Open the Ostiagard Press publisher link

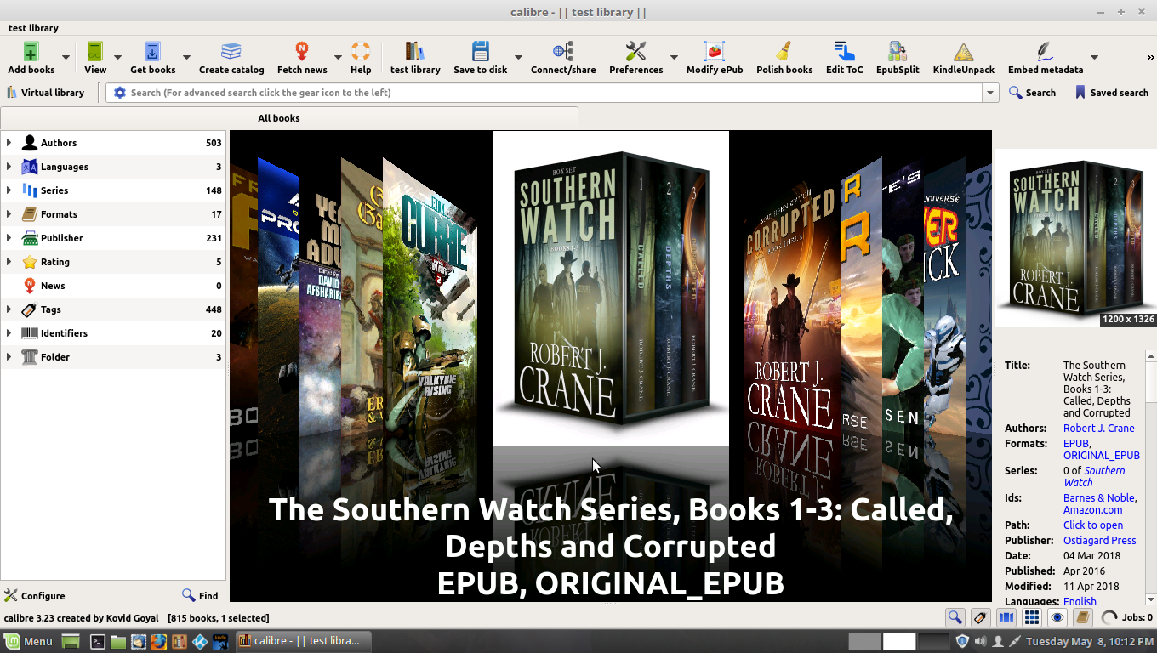[1100, 541]
